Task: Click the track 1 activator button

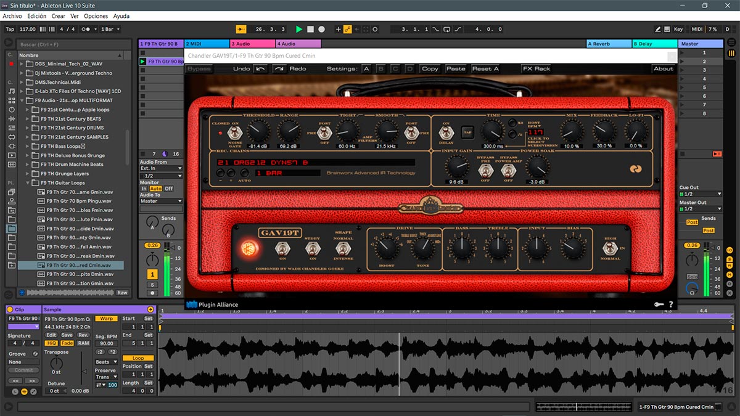Action: (x=152, y=274)
